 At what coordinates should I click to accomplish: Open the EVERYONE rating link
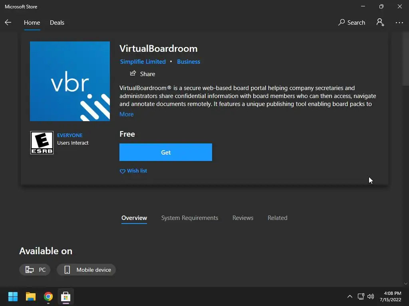pyautogui.click(x=69, y=135)
